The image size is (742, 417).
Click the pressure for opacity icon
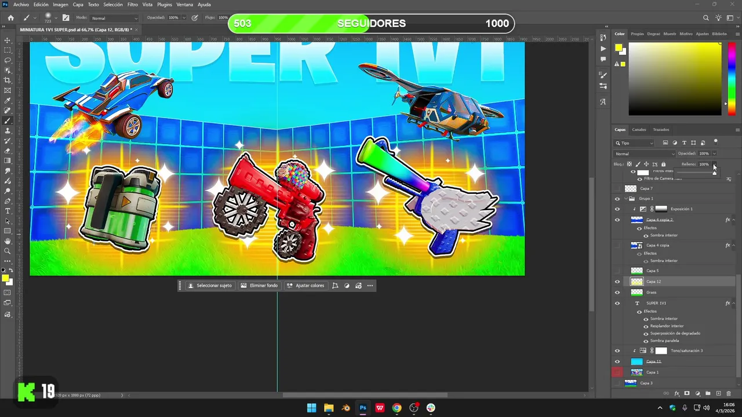coord(194,18)
